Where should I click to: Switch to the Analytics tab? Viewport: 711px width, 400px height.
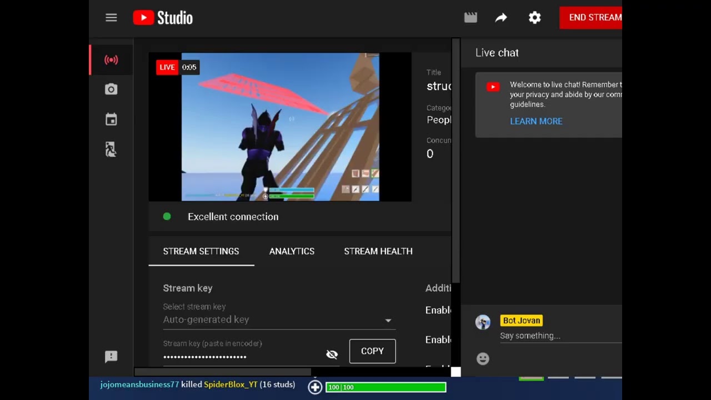click(x=292, y=251)
